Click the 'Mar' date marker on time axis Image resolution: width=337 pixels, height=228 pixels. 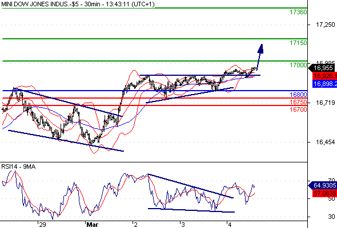coord(93,225)
